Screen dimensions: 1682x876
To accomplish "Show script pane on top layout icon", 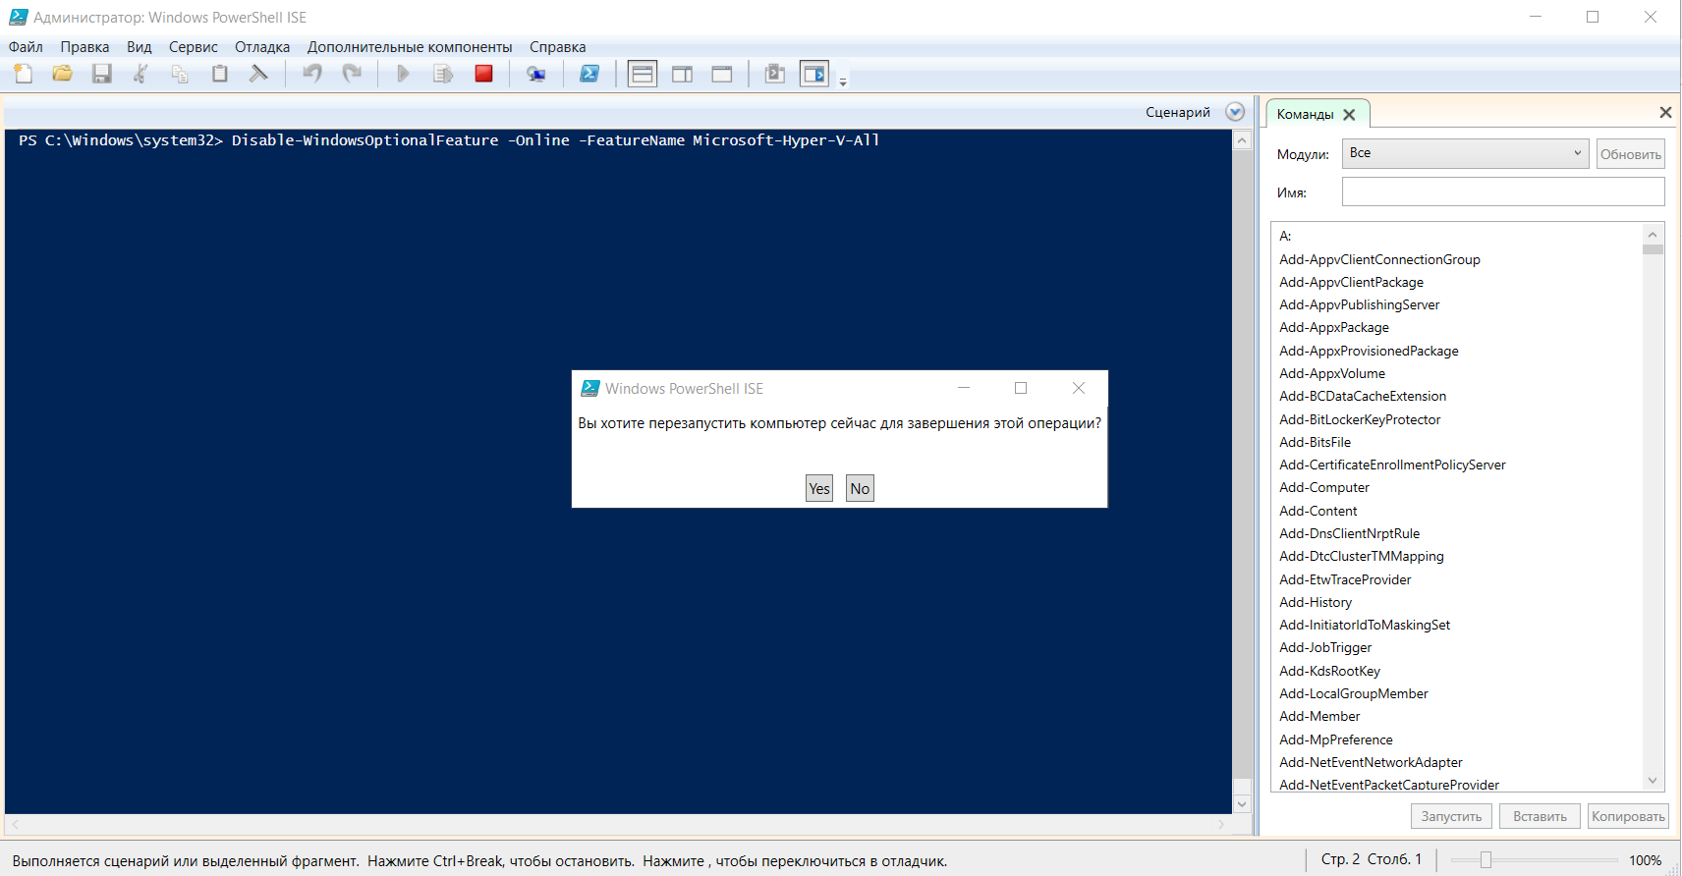I will 643,74.
